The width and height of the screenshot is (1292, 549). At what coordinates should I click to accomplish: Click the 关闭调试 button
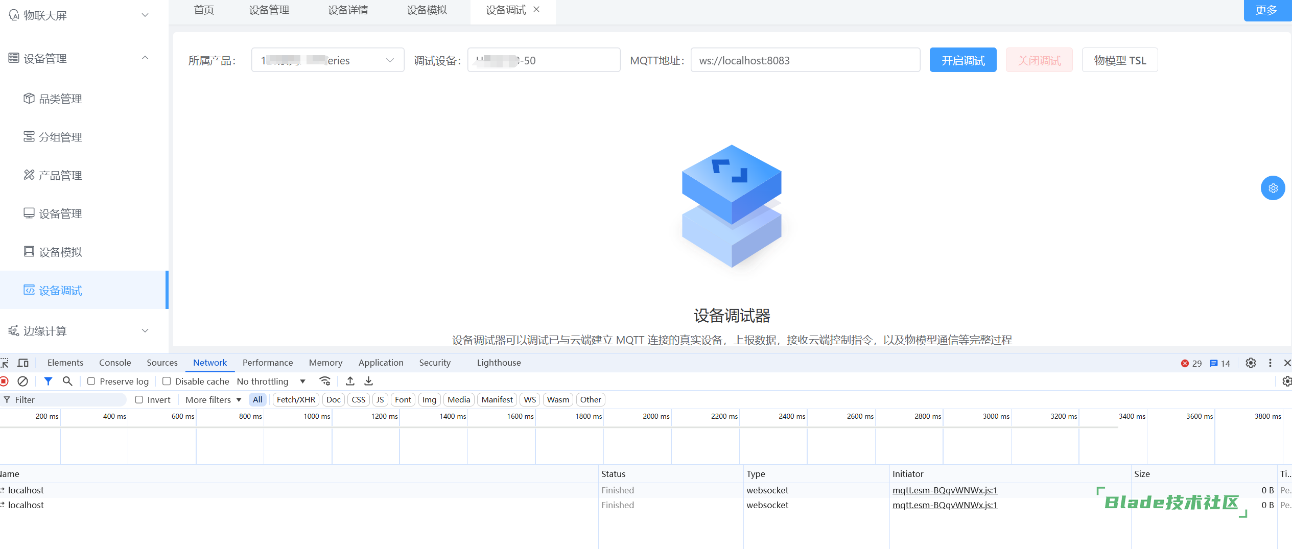click(1039, 60)
